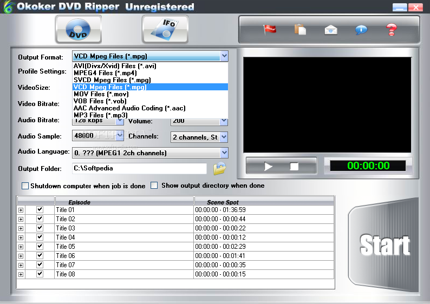The height and width of the screenshot is (304, 430).
Task: Expand the Title 01 row
Action: [x=21, y=210]
